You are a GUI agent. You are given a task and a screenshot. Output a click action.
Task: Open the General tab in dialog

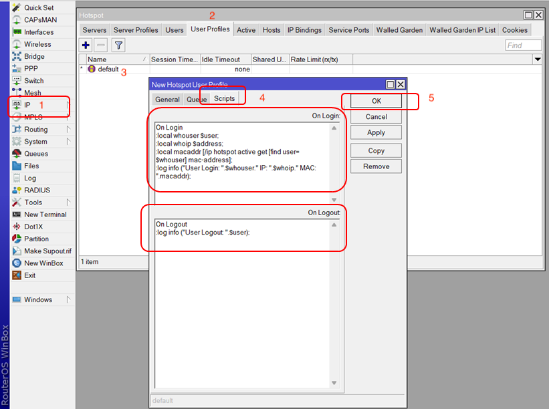(x=167, y=100)
